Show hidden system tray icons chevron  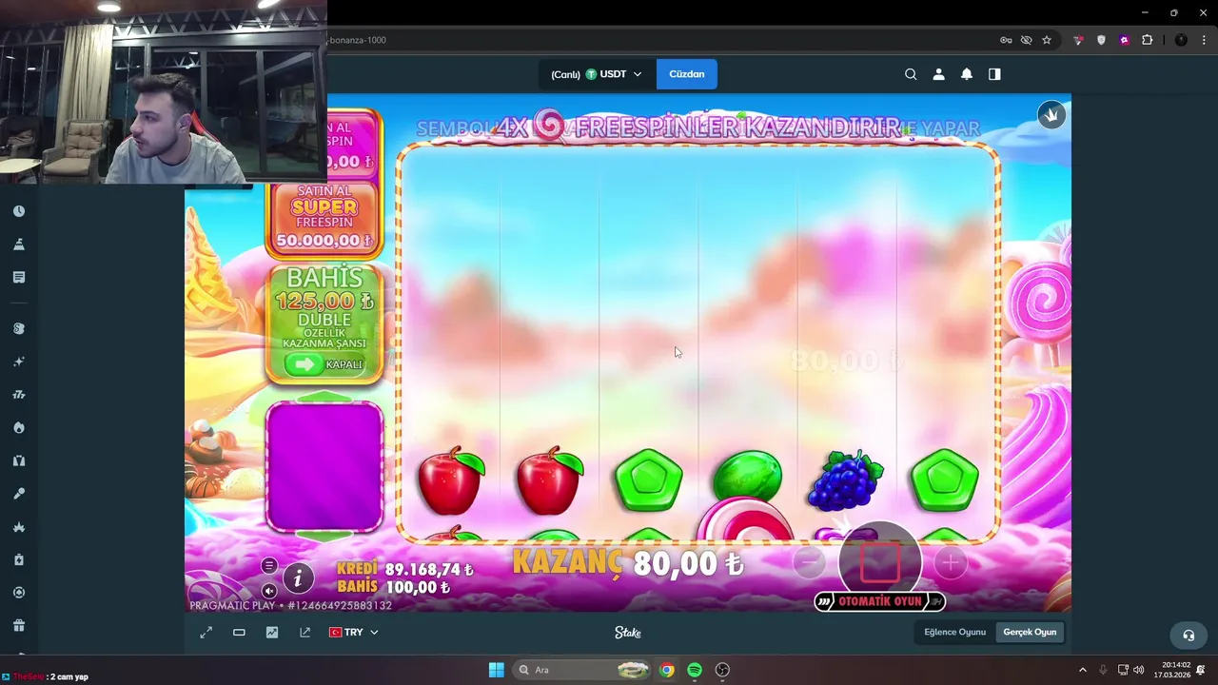(x=1082, y=670)
